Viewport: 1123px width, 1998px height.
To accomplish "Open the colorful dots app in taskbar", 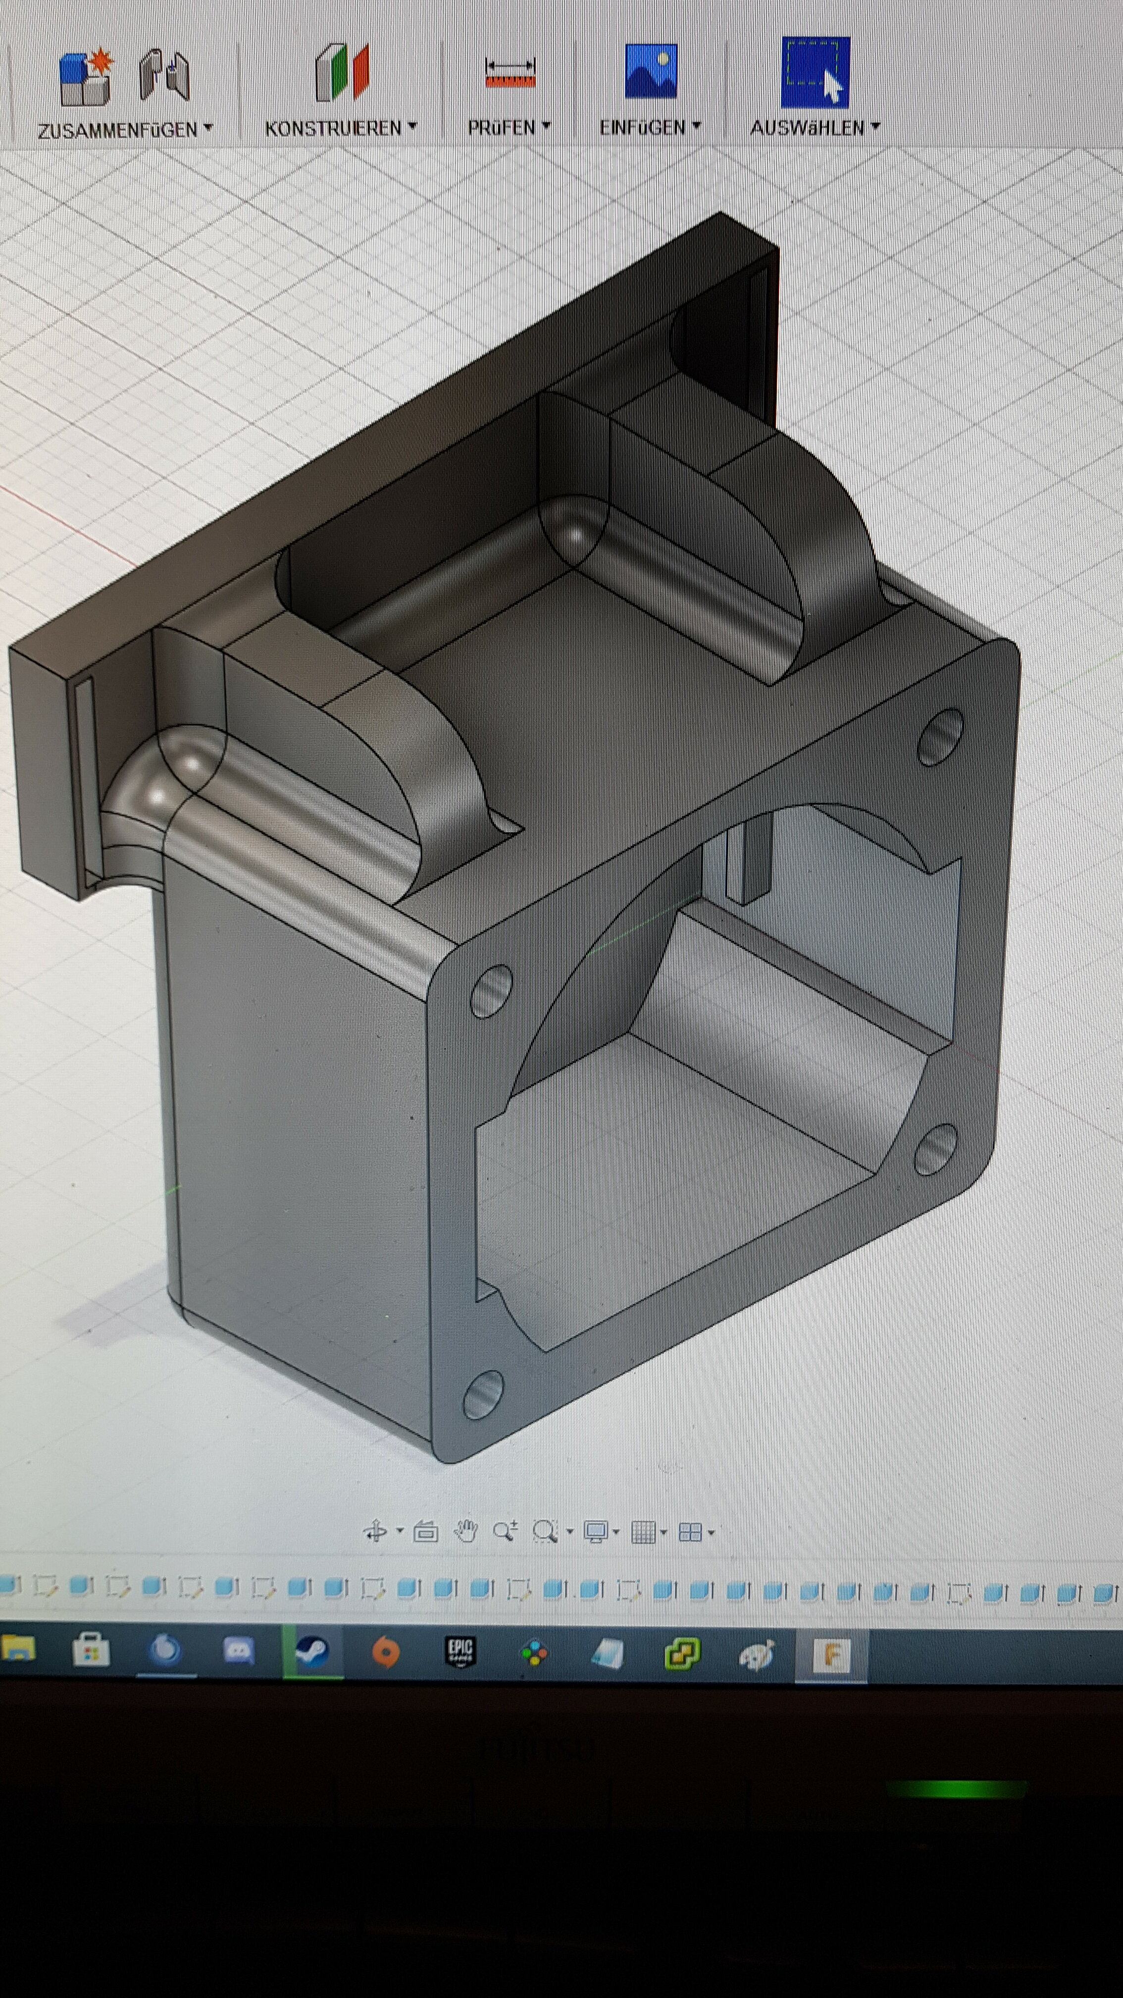I will coord(534,1654).
